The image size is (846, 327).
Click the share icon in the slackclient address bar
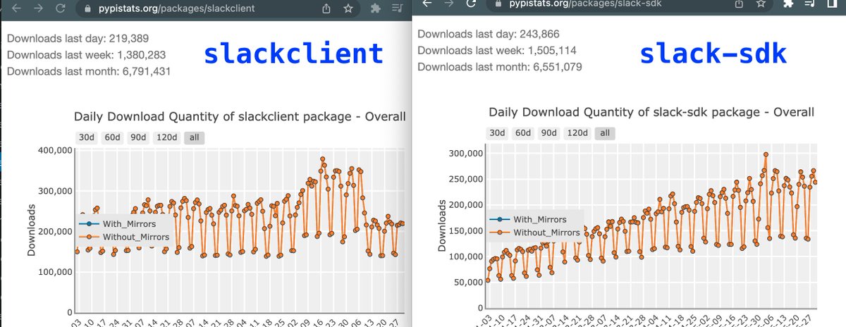pos(326,9)
